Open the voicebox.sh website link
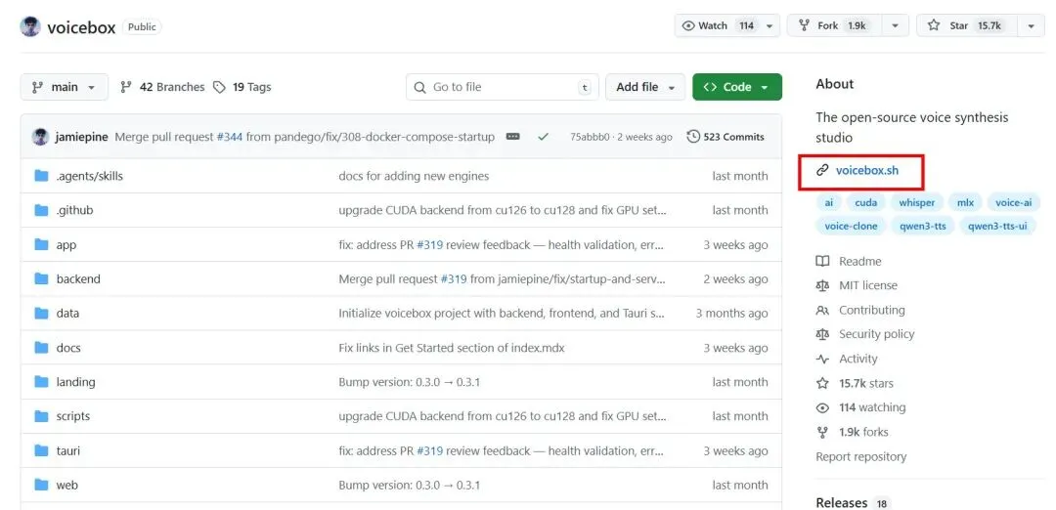 (866, 170)
